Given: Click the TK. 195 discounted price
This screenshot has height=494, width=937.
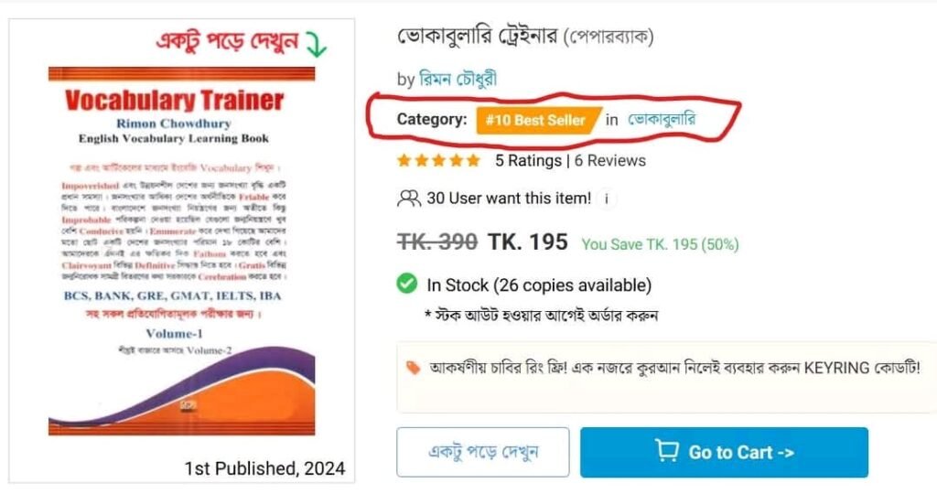Looking at the screenshot, I should pyautogui.click(x=528, y=242).
